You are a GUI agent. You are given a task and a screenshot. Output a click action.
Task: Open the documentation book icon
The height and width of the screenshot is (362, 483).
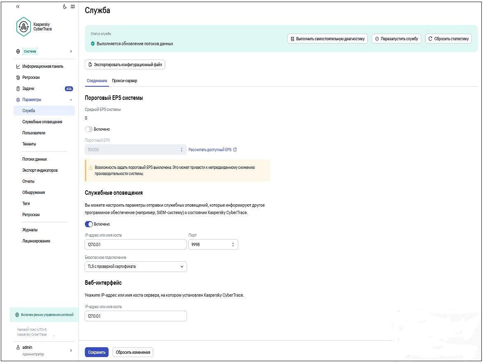73,7
